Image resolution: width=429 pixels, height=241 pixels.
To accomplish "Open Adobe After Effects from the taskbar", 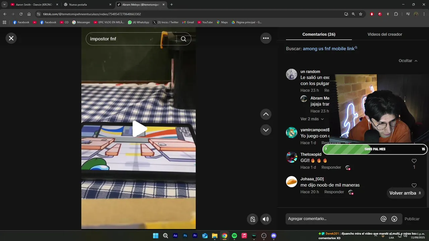I will tap(175, 236).
